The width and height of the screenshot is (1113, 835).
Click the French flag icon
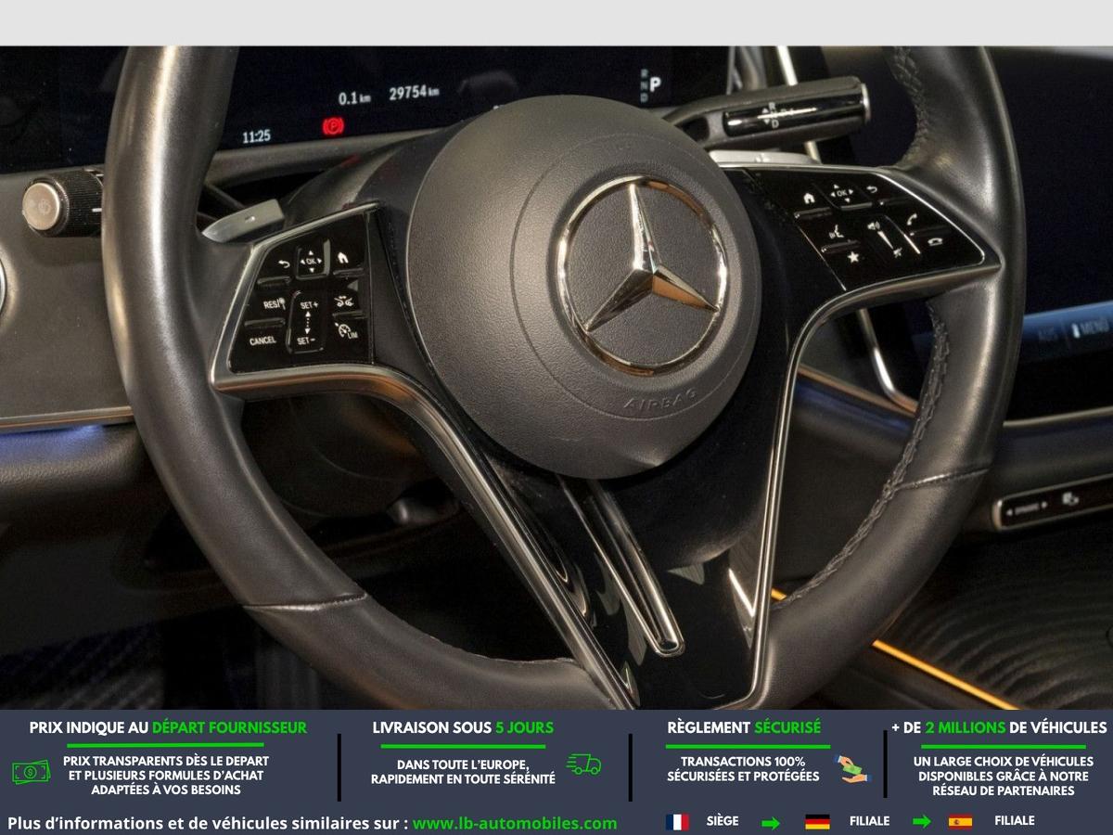pos(677,822)
